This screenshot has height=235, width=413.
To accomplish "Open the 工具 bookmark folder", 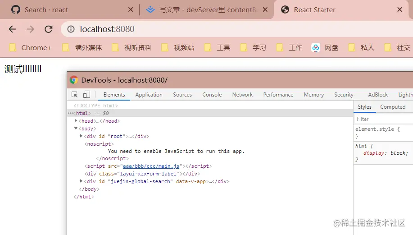I will 217,48.
